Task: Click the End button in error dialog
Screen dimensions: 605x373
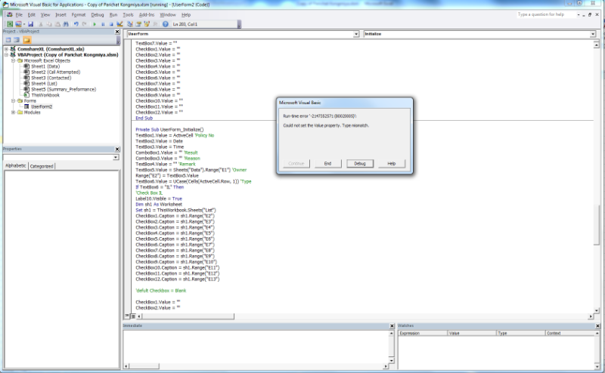Action: coord(327,163)
